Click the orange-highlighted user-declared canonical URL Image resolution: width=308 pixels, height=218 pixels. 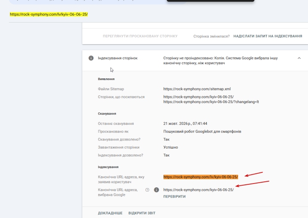200,177
